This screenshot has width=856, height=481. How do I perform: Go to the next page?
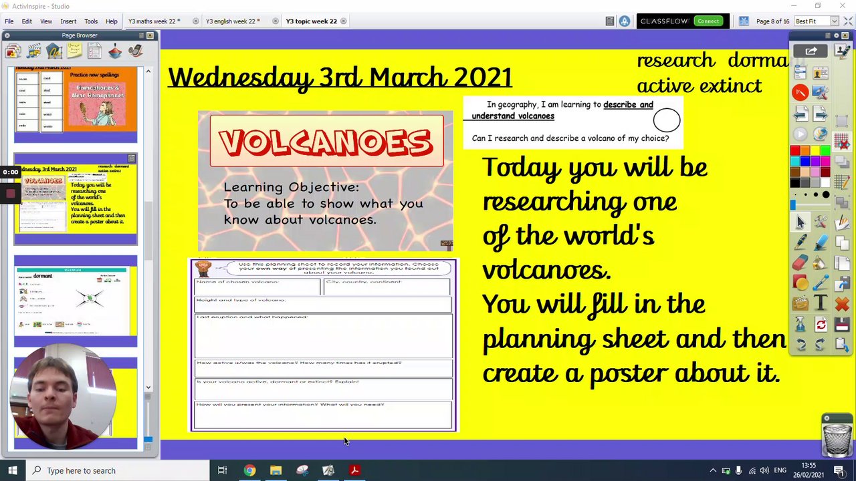tap(821, 112)
